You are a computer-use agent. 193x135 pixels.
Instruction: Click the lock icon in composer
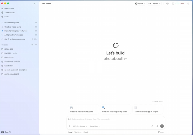pos(152,126)
